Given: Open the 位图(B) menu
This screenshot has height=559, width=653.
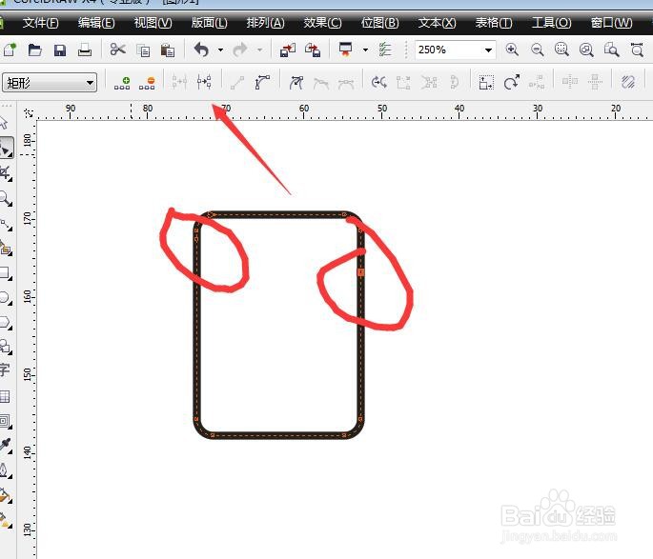Looking at the screenshot, I should (379, 23).
